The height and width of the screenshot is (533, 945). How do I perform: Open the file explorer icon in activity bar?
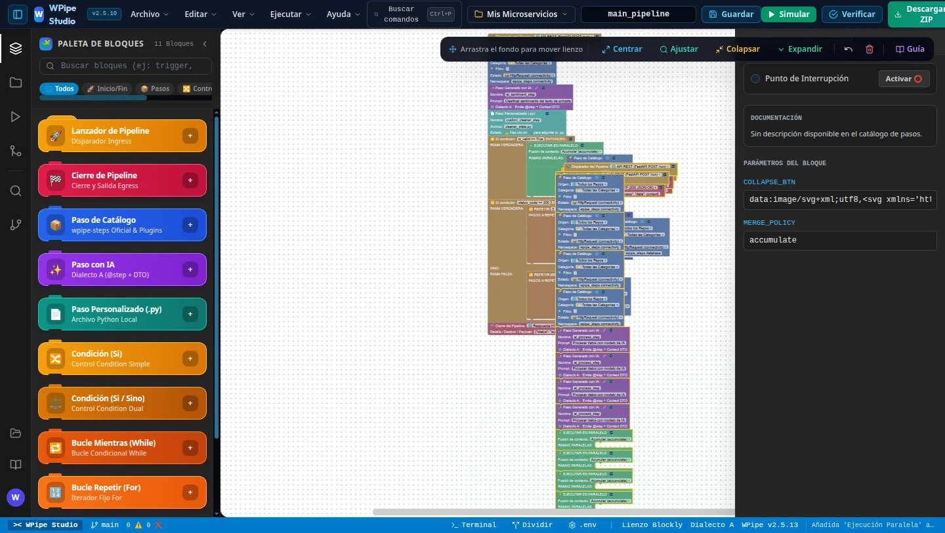pyautogui.click(x=16, y=83)
